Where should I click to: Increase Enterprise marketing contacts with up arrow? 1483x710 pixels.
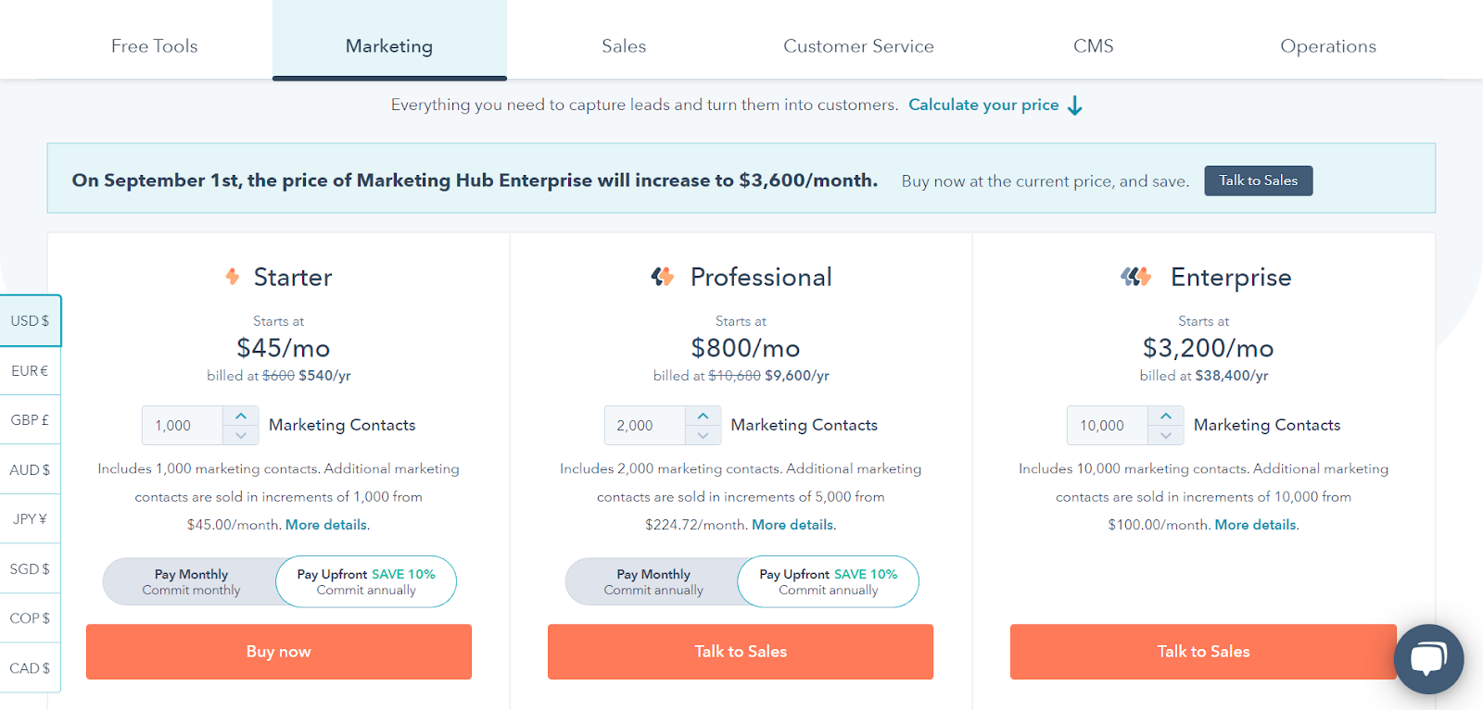[x=1166, y=416]
